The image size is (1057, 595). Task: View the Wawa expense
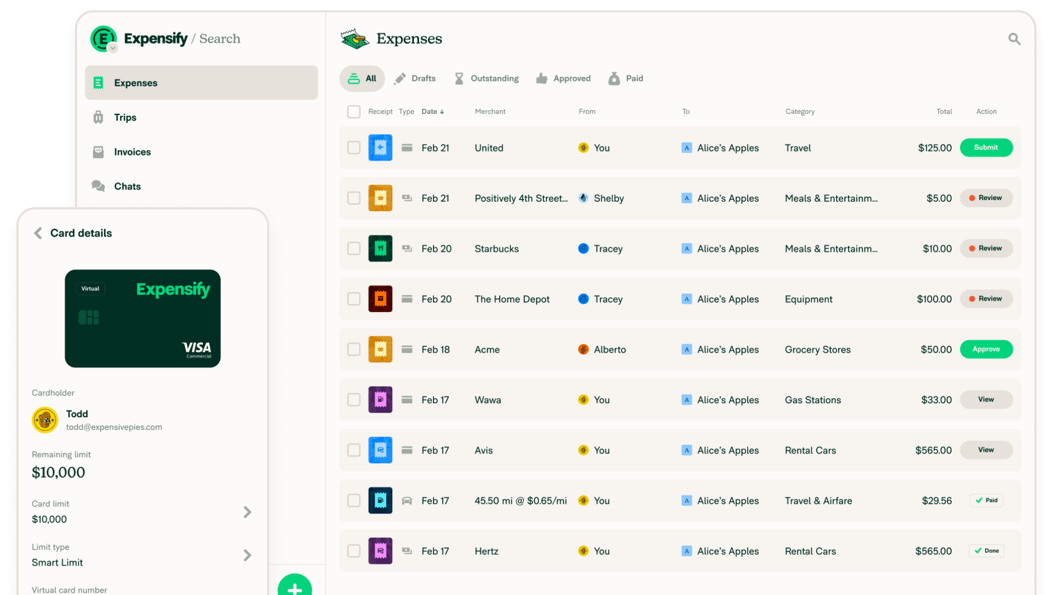(986, 400)
